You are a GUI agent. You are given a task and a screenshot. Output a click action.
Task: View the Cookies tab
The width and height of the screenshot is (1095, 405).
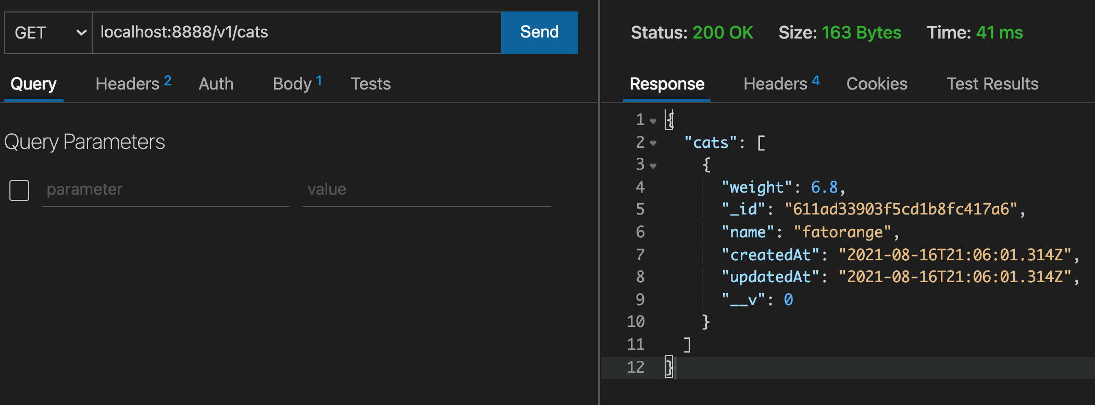(x=876, y=84)
